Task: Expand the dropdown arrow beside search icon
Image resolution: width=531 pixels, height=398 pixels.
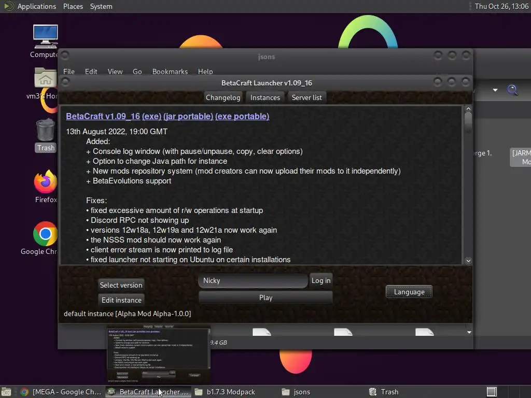Action: point(495,90)
